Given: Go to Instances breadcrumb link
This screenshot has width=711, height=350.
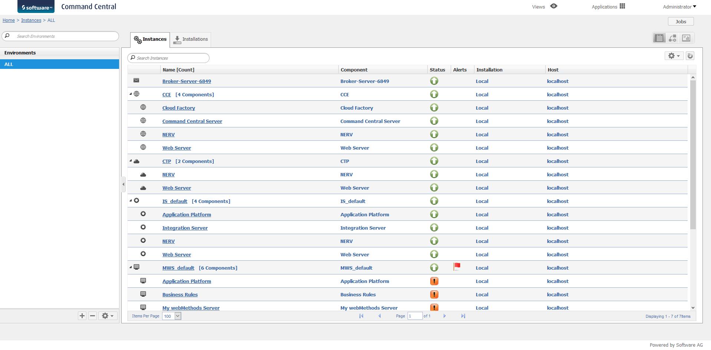Looking at the screenshot, I should [31, 20].
